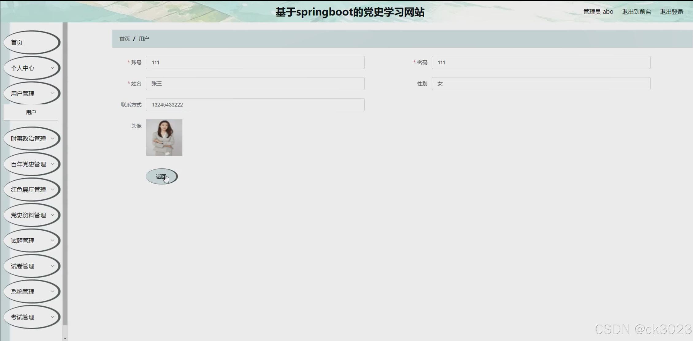Select the 用户 submenu item
The width and height of the screenshot is (693, 341).
point(31,112)
